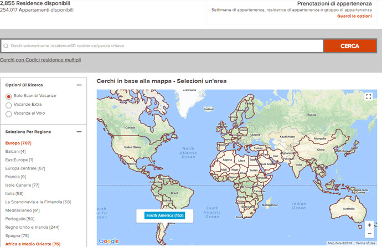
Task: Choose Vacanza al Volo option
Action: click(x=8, y=114)
